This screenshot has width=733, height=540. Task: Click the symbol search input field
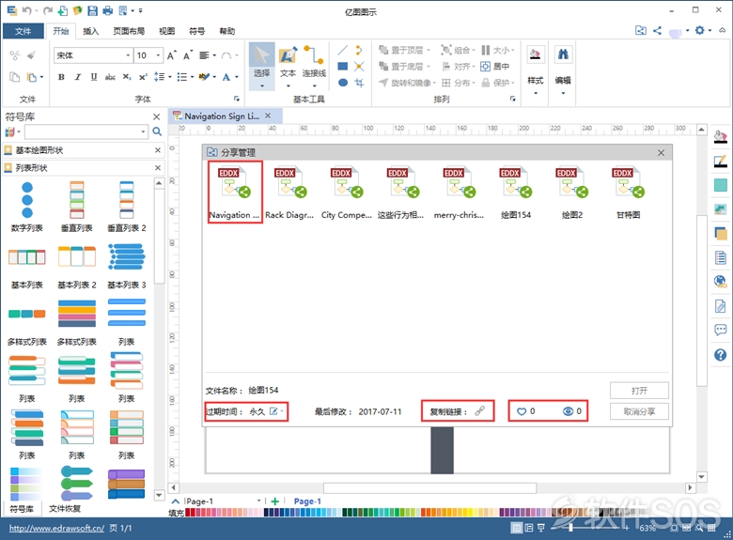tap(83, 131)
